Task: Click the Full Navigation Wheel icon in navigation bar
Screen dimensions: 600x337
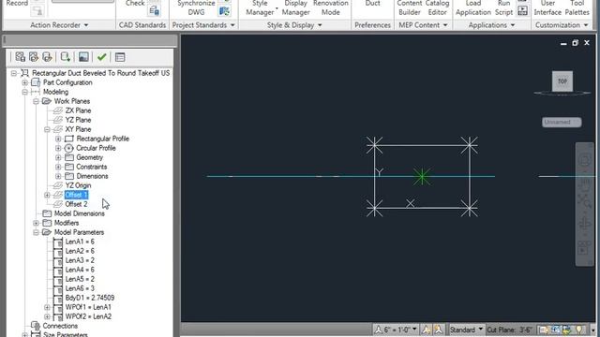Action: (585, 159)
